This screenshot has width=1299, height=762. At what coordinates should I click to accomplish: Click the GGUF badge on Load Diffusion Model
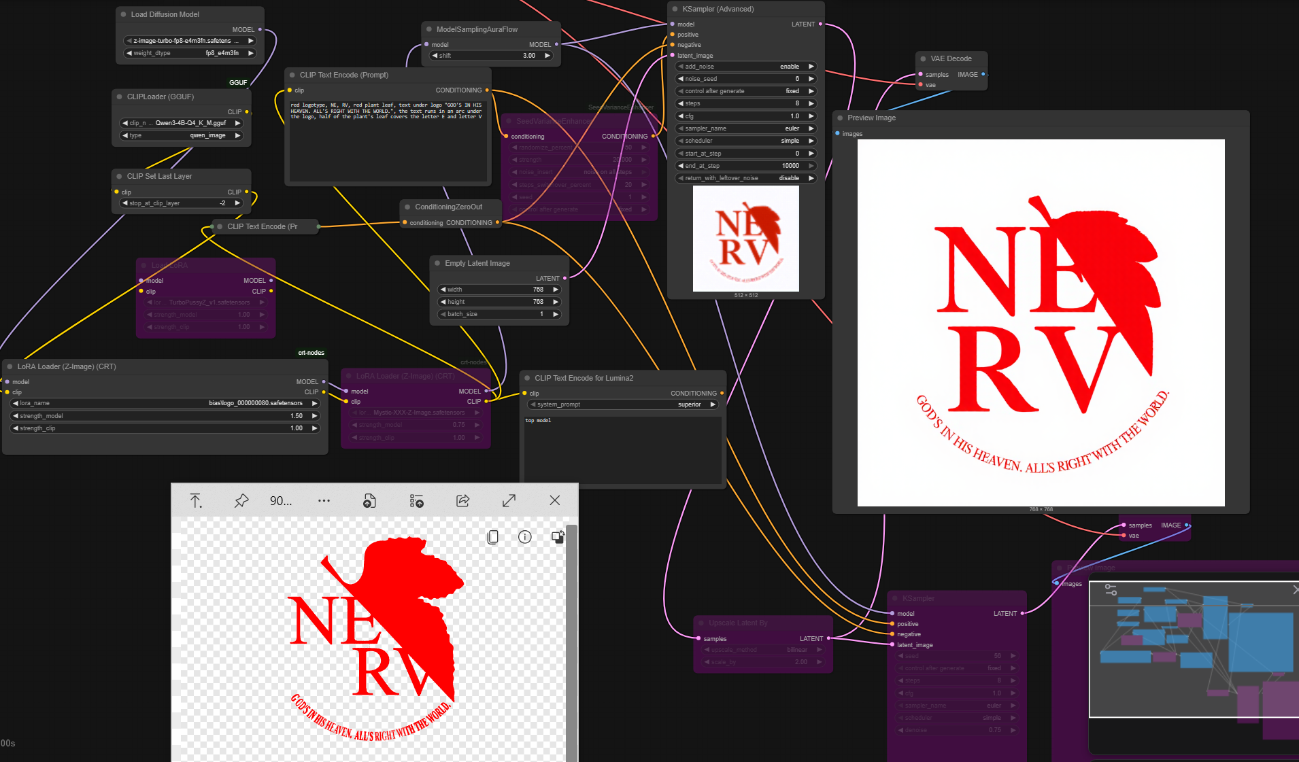(x=238, y=82)
